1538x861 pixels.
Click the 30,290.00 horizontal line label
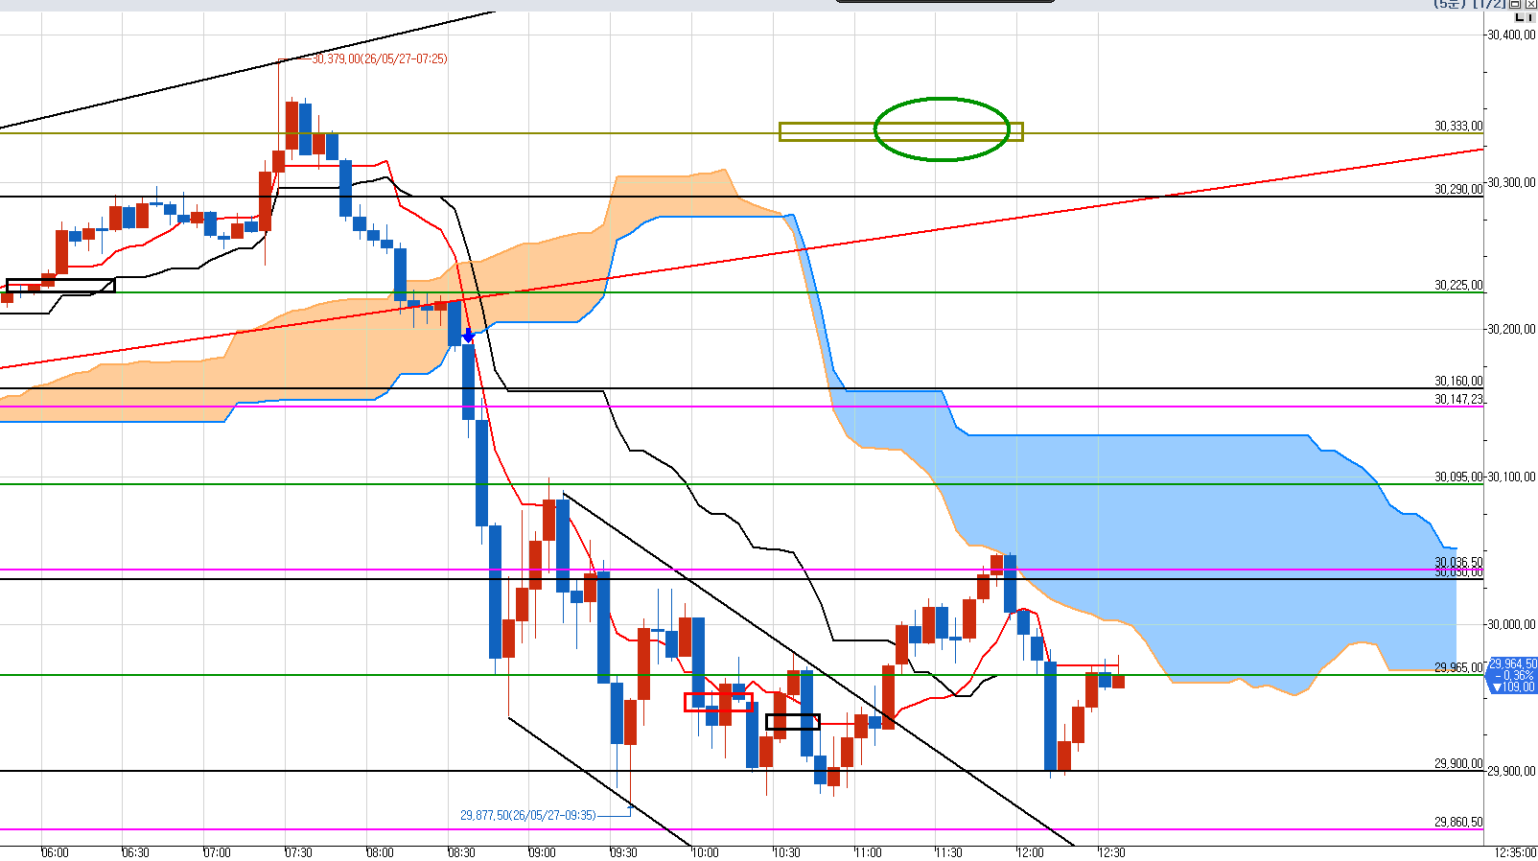click(x=1458, y=189)
